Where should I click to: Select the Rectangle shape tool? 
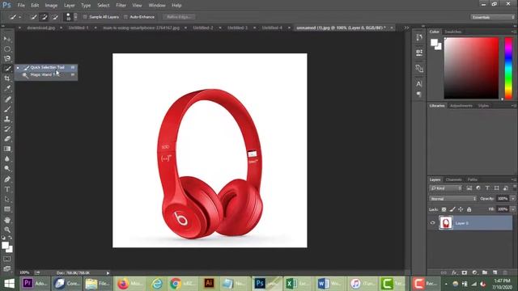tap(7, 209)
